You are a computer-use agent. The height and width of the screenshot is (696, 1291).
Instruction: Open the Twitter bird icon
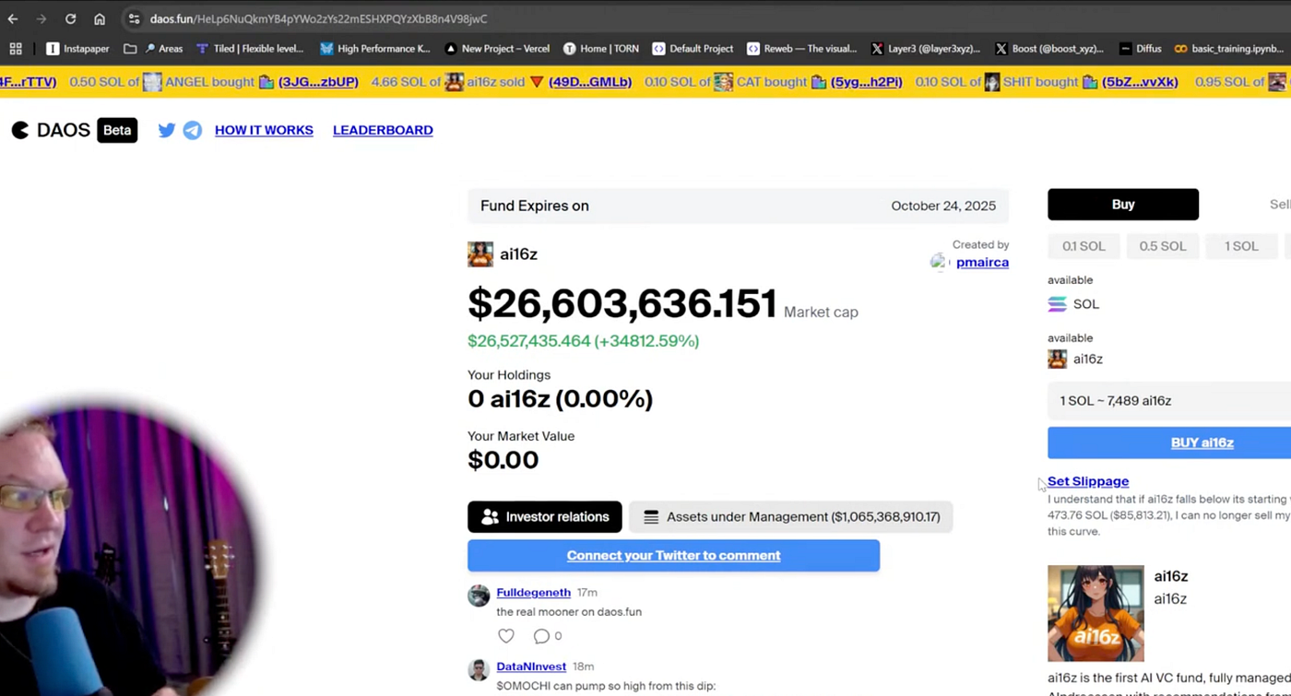[166, 130]
